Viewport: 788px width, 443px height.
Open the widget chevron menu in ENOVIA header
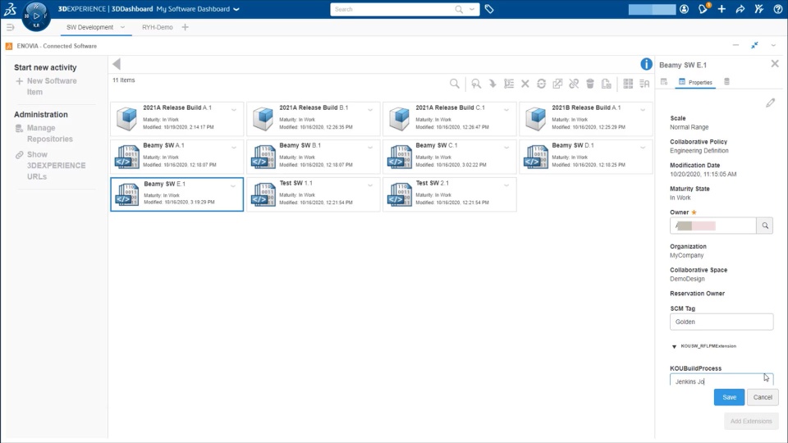tap(773, 46)
